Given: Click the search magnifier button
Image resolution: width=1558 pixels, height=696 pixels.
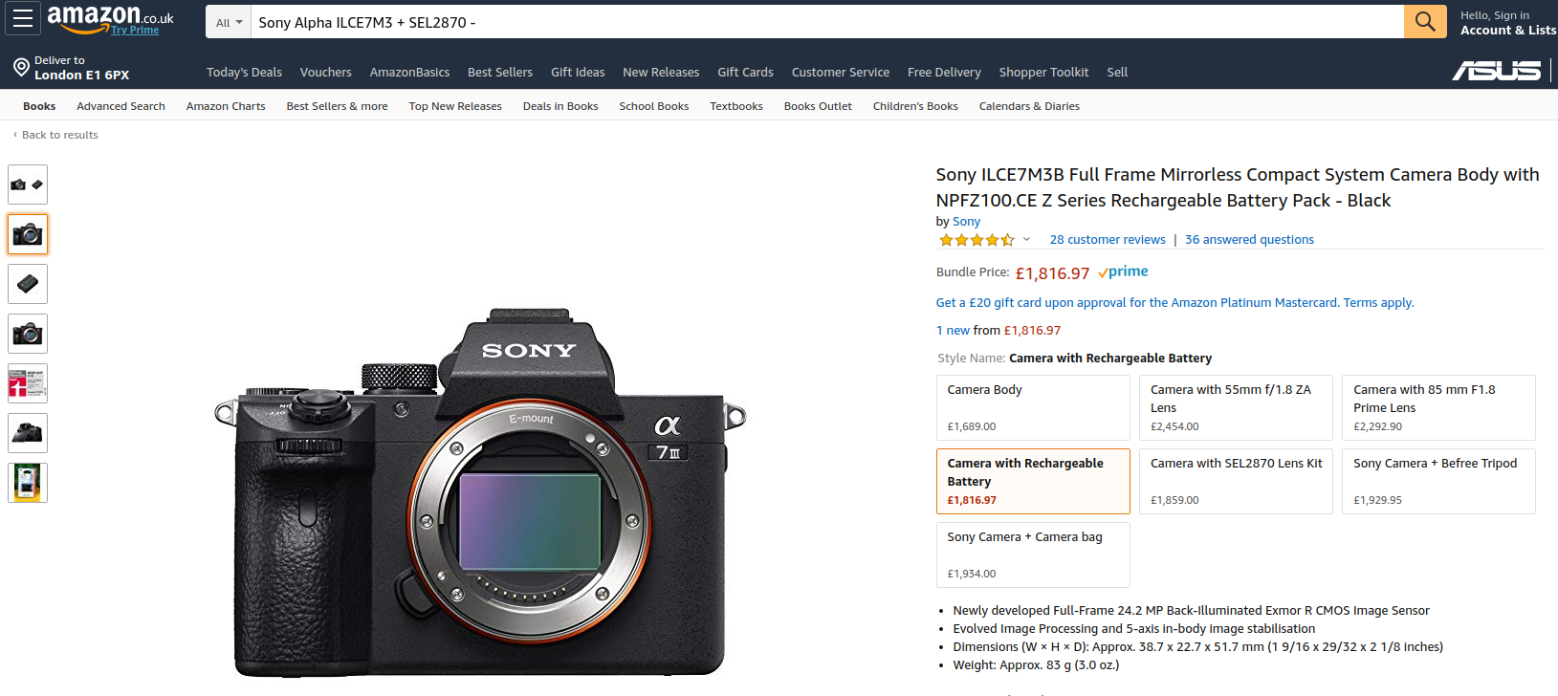Looking at the screenshot, I should 1424,21.
